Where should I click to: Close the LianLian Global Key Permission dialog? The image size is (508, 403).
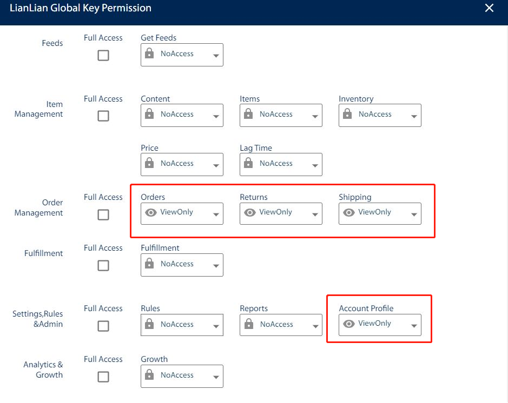tap(489, 8)
